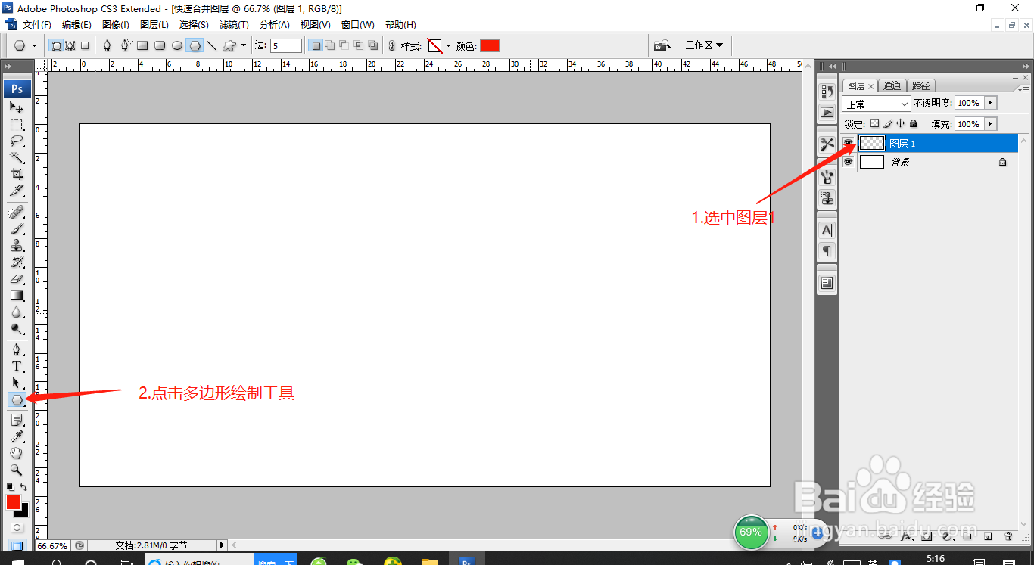The width and height of the screenshot is (1034, 565).
Task: Switch to the 通道 tab
Action: [x=892, y=85]
